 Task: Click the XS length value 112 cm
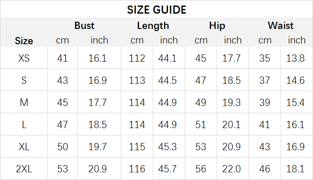pos(137,58)
